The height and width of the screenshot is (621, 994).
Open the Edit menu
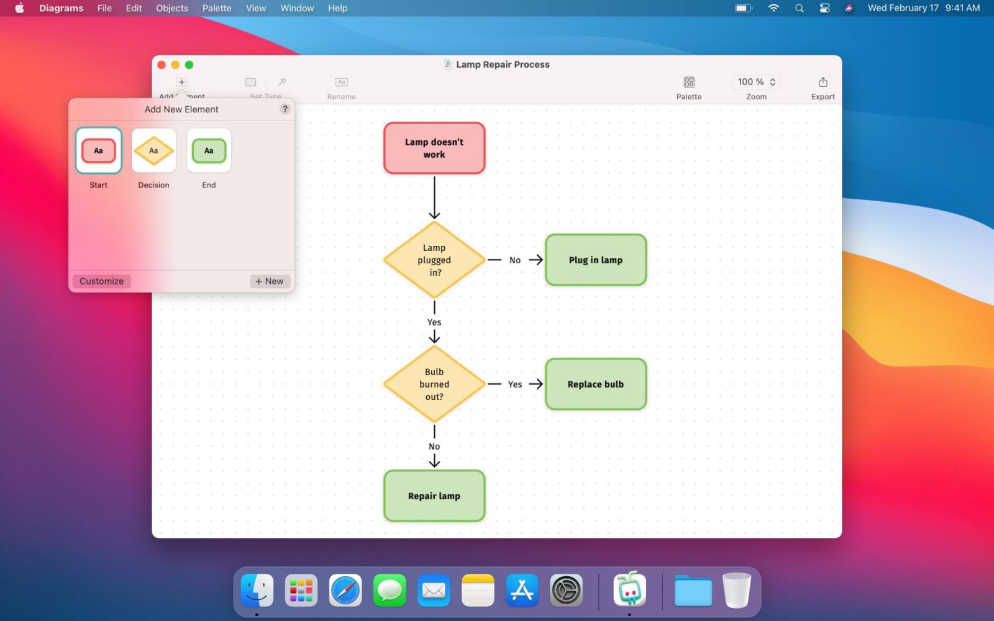point(134,8)
